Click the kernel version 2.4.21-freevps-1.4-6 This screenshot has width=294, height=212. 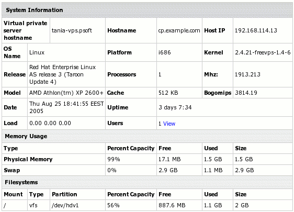(263, 52)
